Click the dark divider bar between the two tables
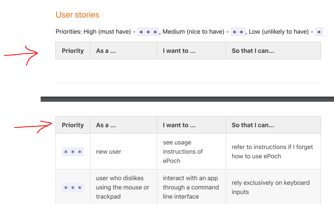Viewport: 334px width, 204px height. [187, 99]
